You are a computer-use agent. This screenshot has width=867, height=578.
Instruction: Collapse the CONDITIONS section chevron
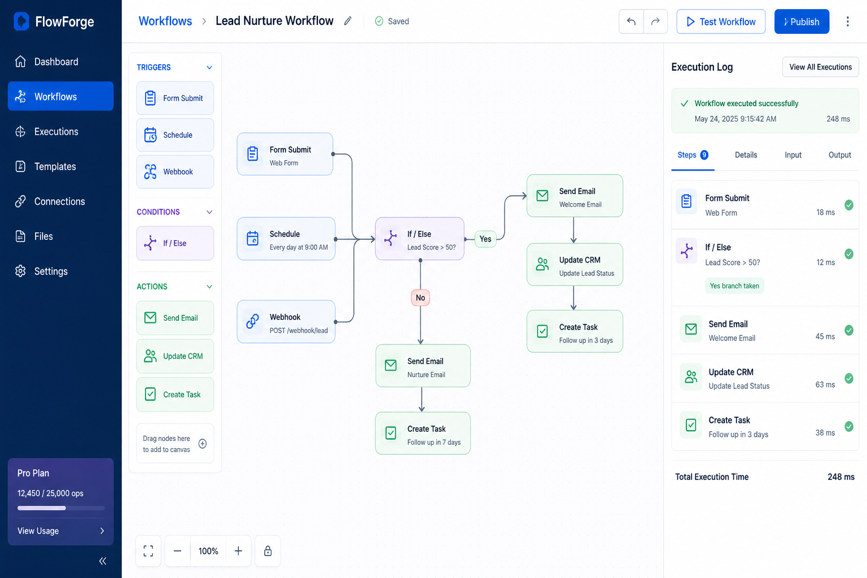209,212
